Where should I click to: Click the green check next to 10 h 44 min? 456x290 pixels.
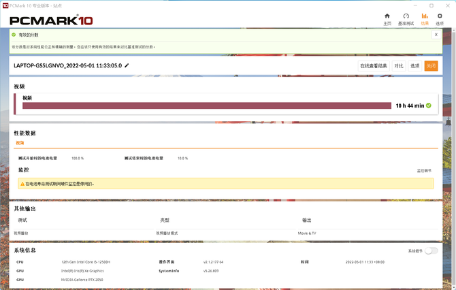(x=429, y=106)
